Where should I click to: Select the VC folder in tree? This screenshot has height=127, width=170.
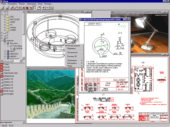click(x=11, y=25)
